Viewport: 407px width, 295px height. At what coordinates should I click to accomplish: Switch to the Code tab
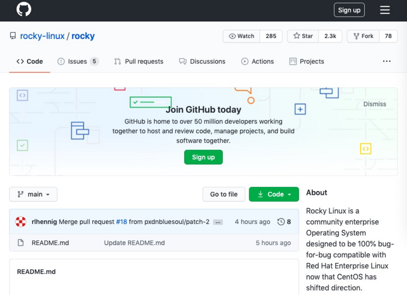point(30,61)
